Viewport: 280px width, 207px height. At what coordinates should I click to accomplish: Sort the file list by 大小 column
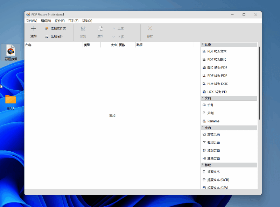[109, 45]
